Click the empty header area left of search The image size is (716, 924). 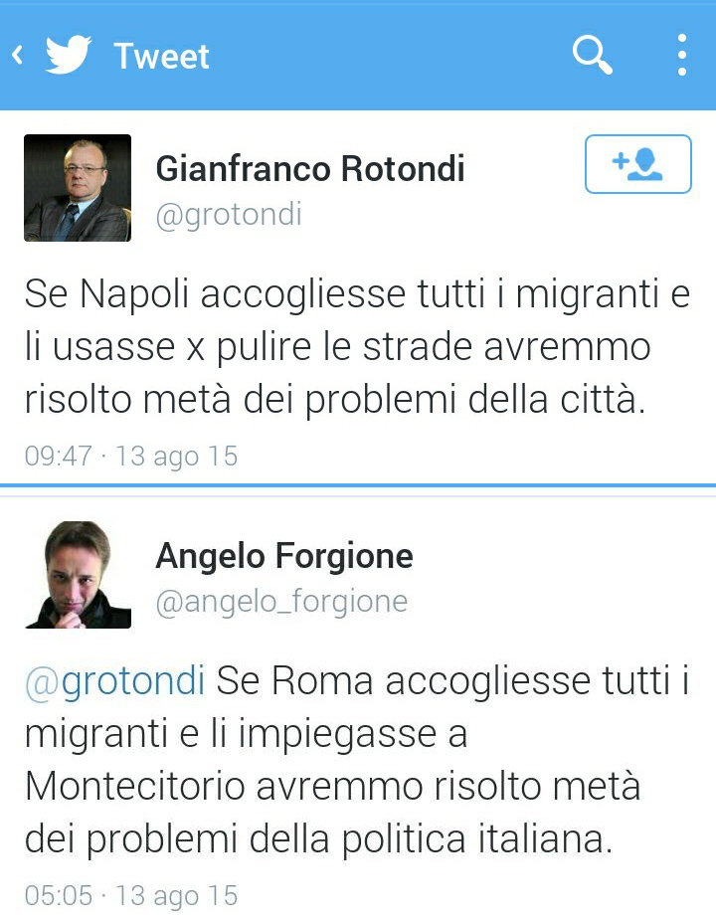click(x=398, y=55)
